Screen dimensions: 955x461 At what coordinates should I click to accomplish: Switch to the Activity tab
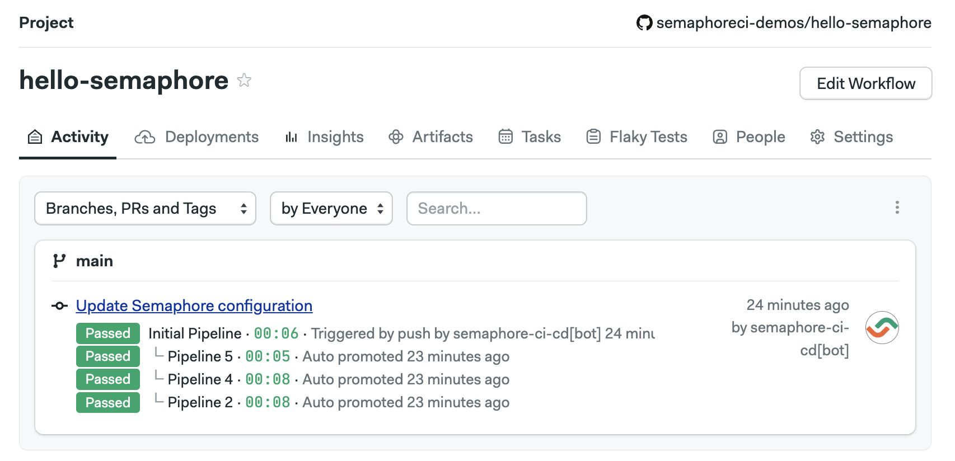(x=68, y=137)
